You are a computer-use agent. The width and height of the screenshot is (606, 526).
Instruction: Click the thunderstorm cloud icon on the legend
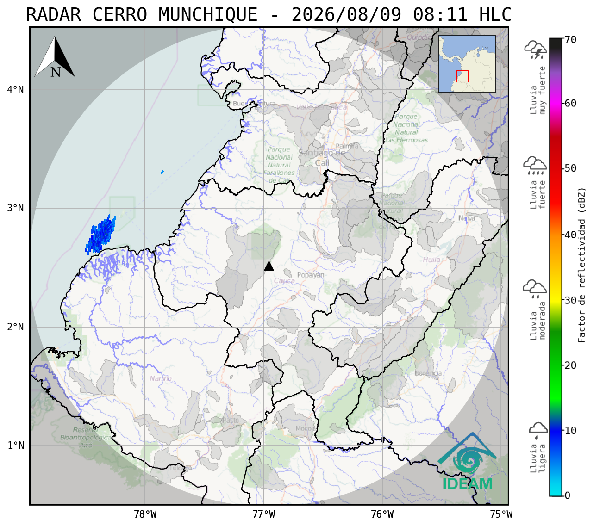point(536,50)
